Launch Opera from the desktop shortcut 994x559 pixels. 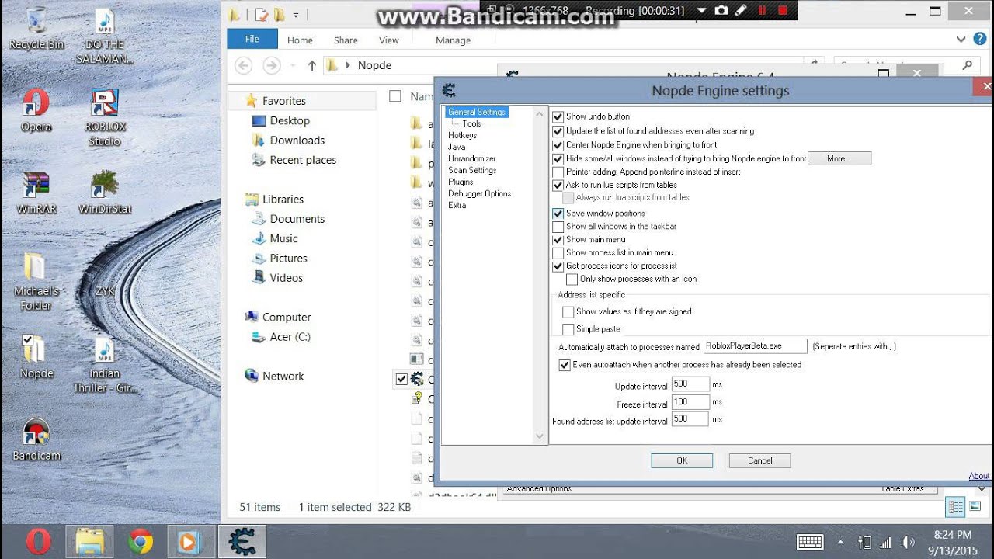(x=36, y=110)
